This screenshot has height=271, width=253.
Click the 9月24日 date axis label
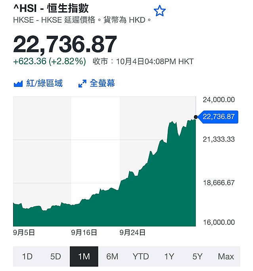tap(132, 233)
